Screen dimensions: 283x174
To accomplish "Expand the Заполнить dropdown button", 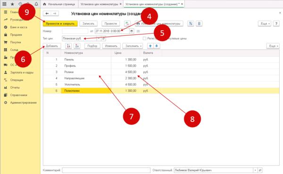I will 133,46.
